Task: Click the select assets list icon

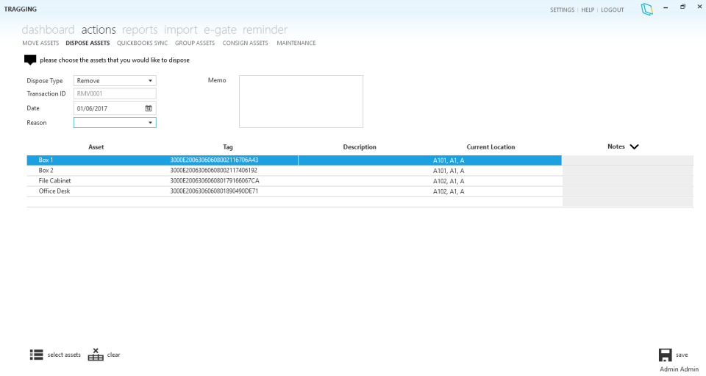Action: tap(37, 355)
